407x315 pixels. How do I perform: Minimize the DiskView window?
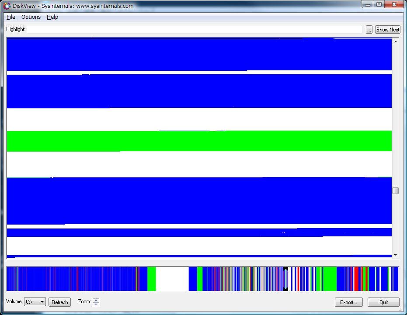point(368,4)
